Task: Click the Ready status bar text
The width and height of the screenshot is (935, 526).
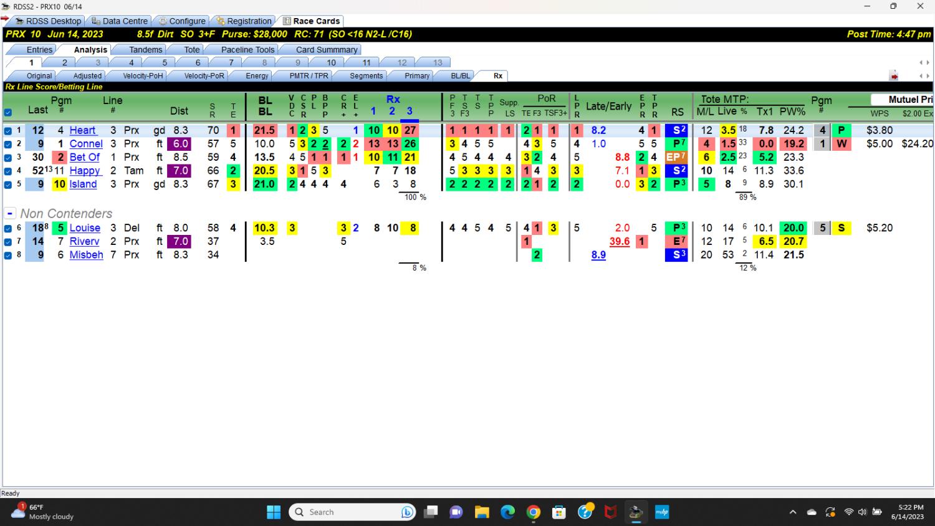Action: (11, 494)
